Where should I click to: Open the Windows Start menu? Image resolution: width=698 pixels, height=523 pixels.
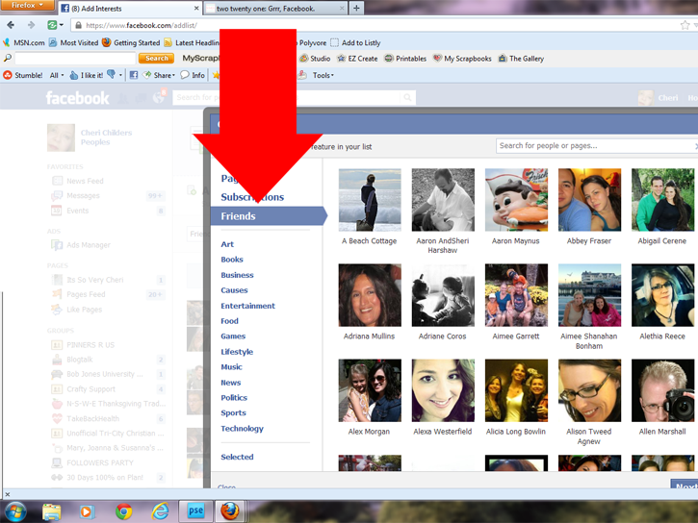tap(13, 511)
